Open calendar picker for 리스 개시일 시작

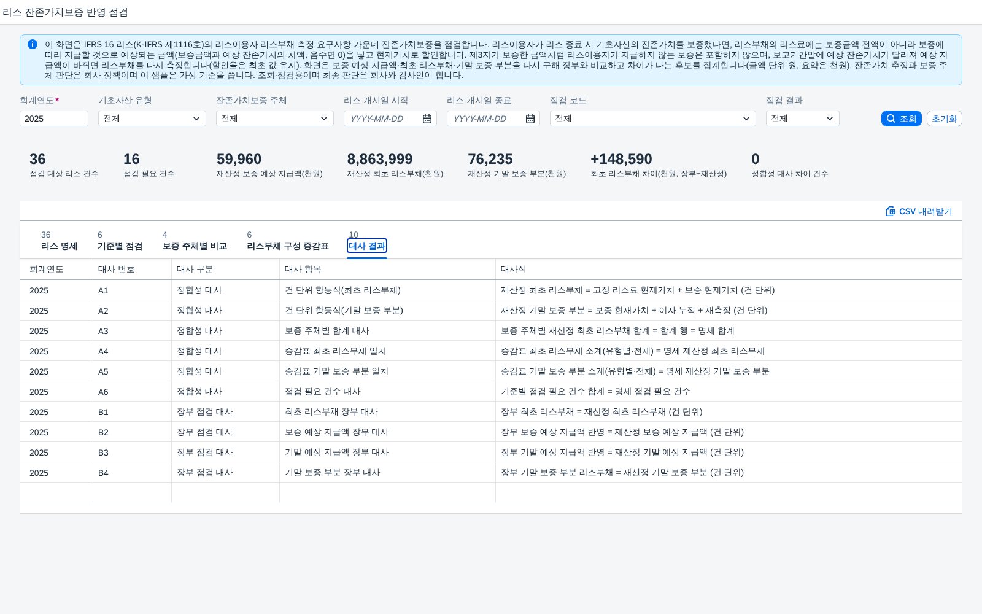[427, 119]
